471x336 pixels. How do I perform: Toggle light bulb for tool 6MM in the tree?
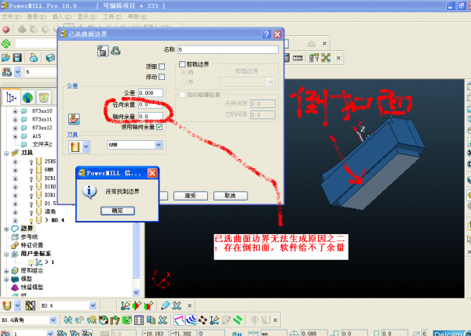click(x=31, y=170)
